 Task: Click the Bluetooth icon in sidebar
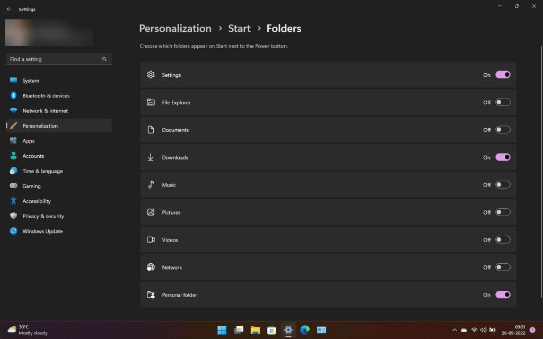[13, 95]
